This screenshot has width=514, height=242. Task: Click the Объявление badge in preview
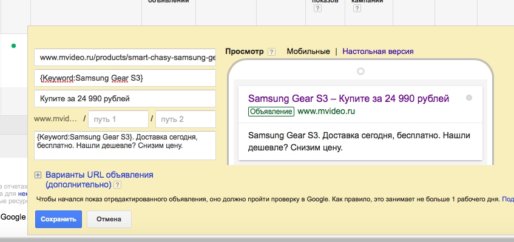click(271, 112)
